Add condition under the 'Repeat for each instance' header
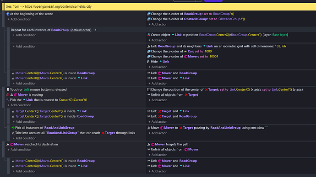Screen dimensions: 316x177 (25, 35)
